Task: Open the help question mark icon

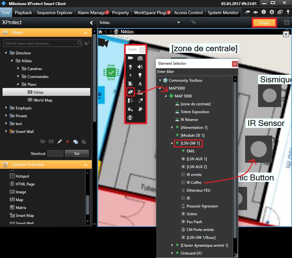Action: [x=264, y=13]
